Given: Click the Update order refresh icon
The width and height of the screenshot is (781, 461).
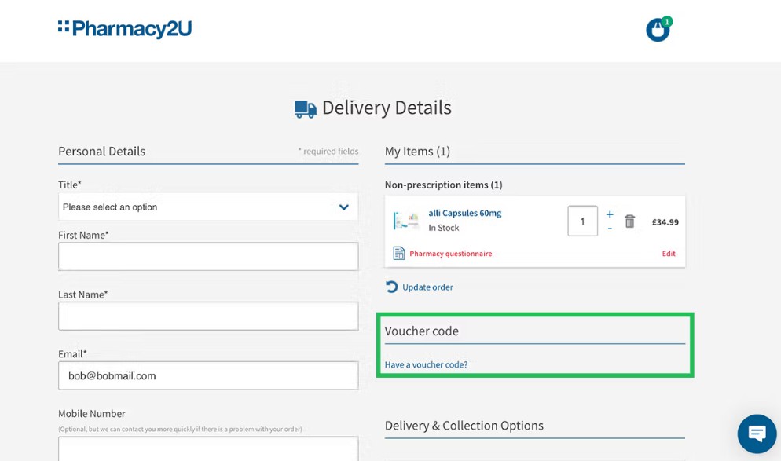Looking at the screenshot, I should tap(390, 287).
